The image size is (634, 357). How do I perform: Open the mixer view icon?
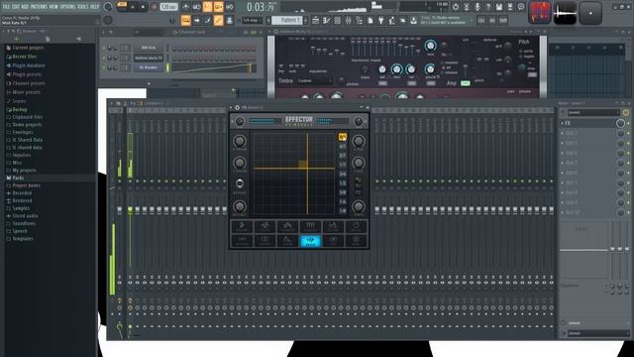(x=348, y=20)
